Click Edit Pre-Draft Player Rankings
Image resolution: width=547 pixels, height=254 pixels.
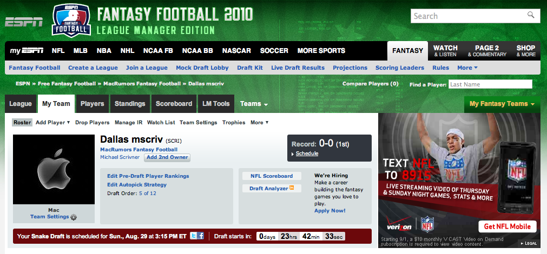coord(148,176)
